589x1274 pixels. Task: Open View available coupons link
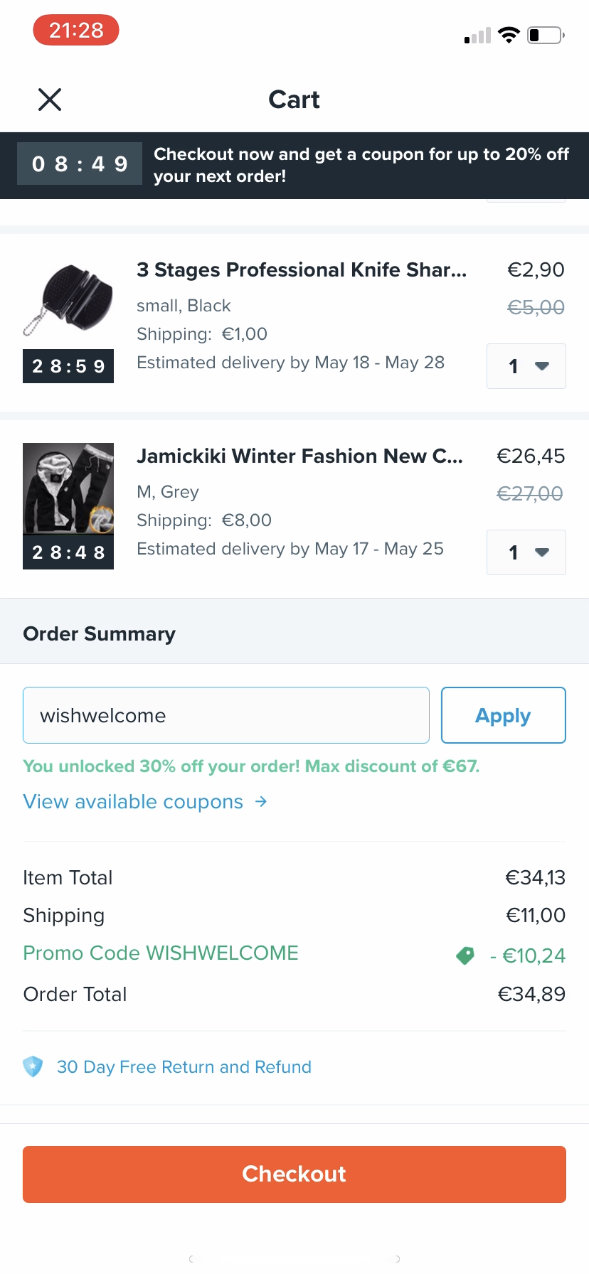[133, 802]
